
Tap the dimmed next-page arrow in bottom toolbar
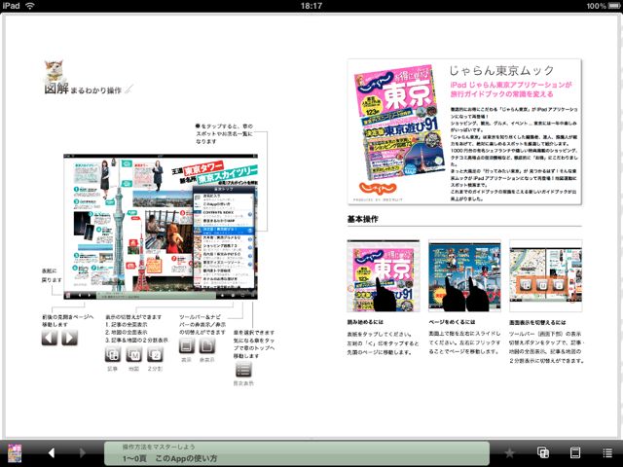click(x=83, y=452)
